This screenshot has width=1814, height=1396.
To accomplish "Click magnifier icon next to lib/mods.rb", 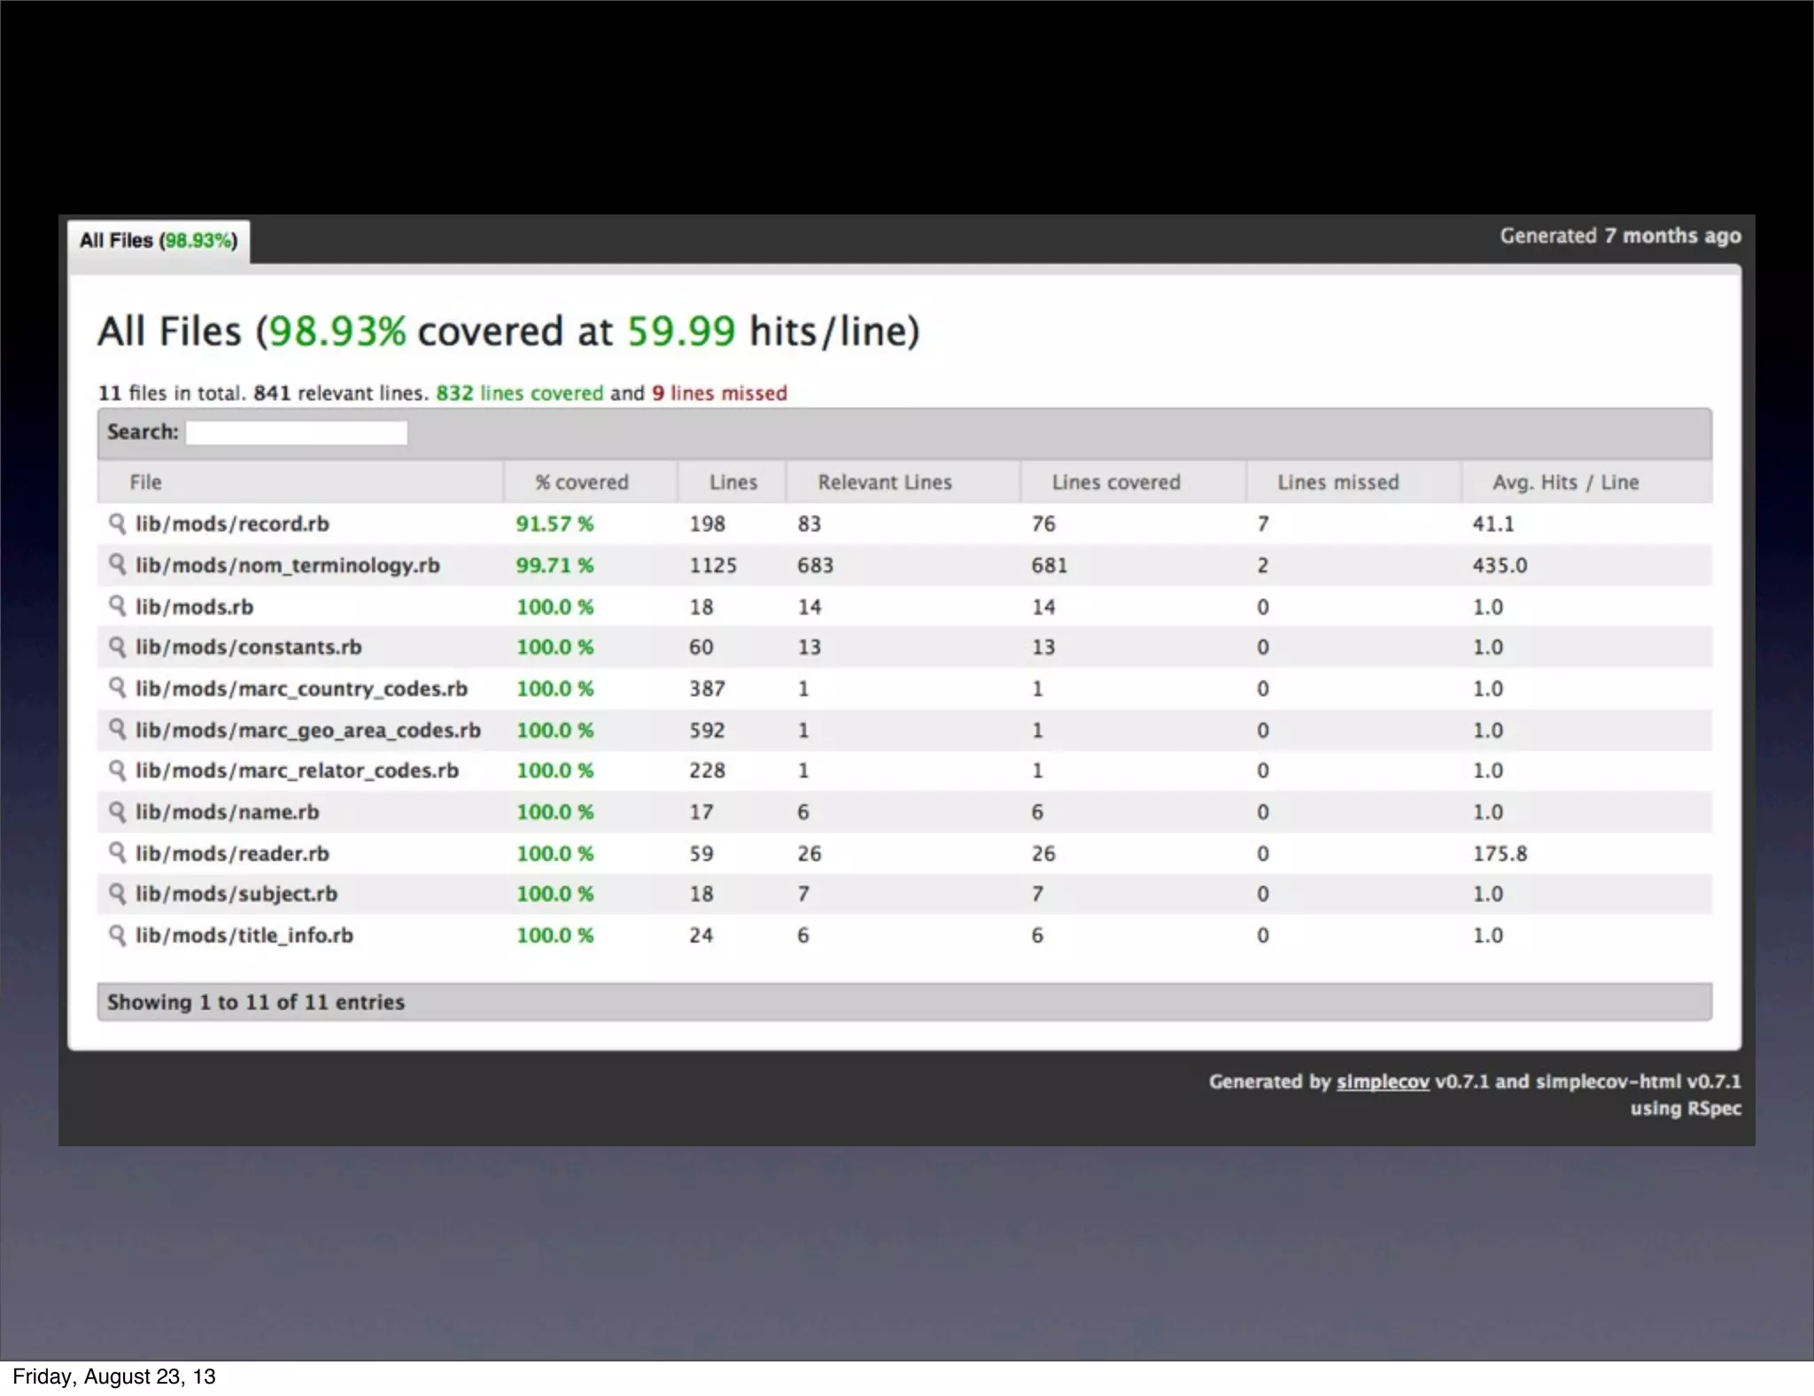I will (x=117, y=606).
